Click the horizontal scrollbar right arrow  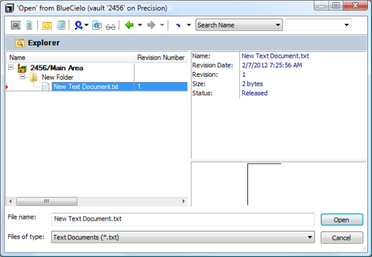[x=184, y=202]
